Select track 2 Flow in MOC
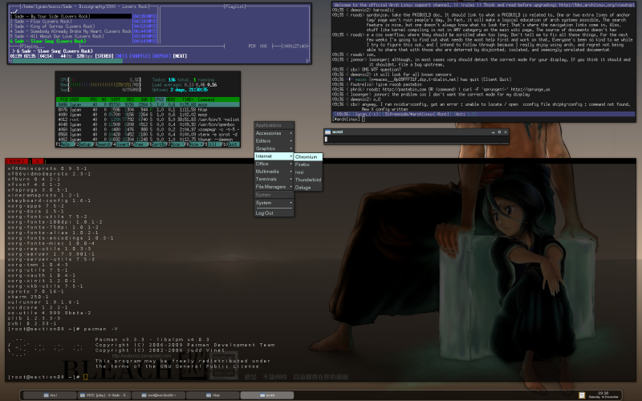Viewport: 642px width, 401px height. coord(83,22)
